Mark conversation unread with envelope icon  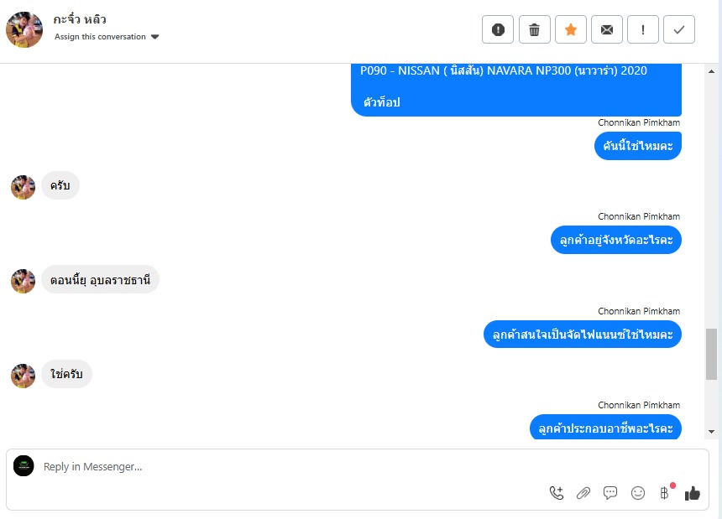tap(607, 29)
